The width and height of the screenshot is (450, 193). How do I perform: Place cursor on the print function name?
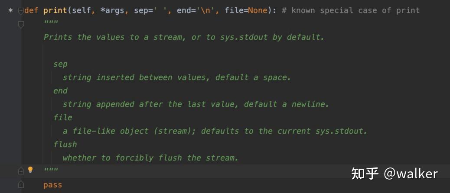[x=55, y=11]
